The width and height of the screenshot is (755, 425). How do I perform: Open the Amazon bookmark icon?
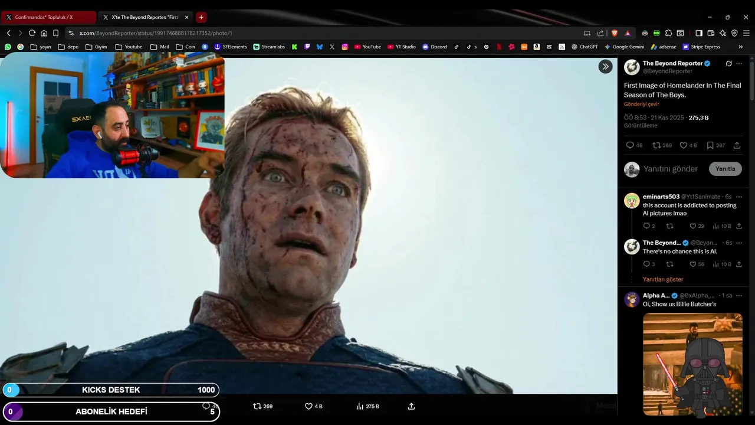coord(537,47)
